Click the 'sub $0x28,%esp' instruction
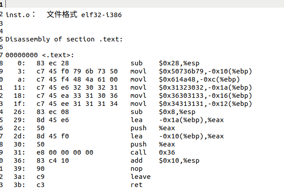The image size is (284, 192). point(165,63)
